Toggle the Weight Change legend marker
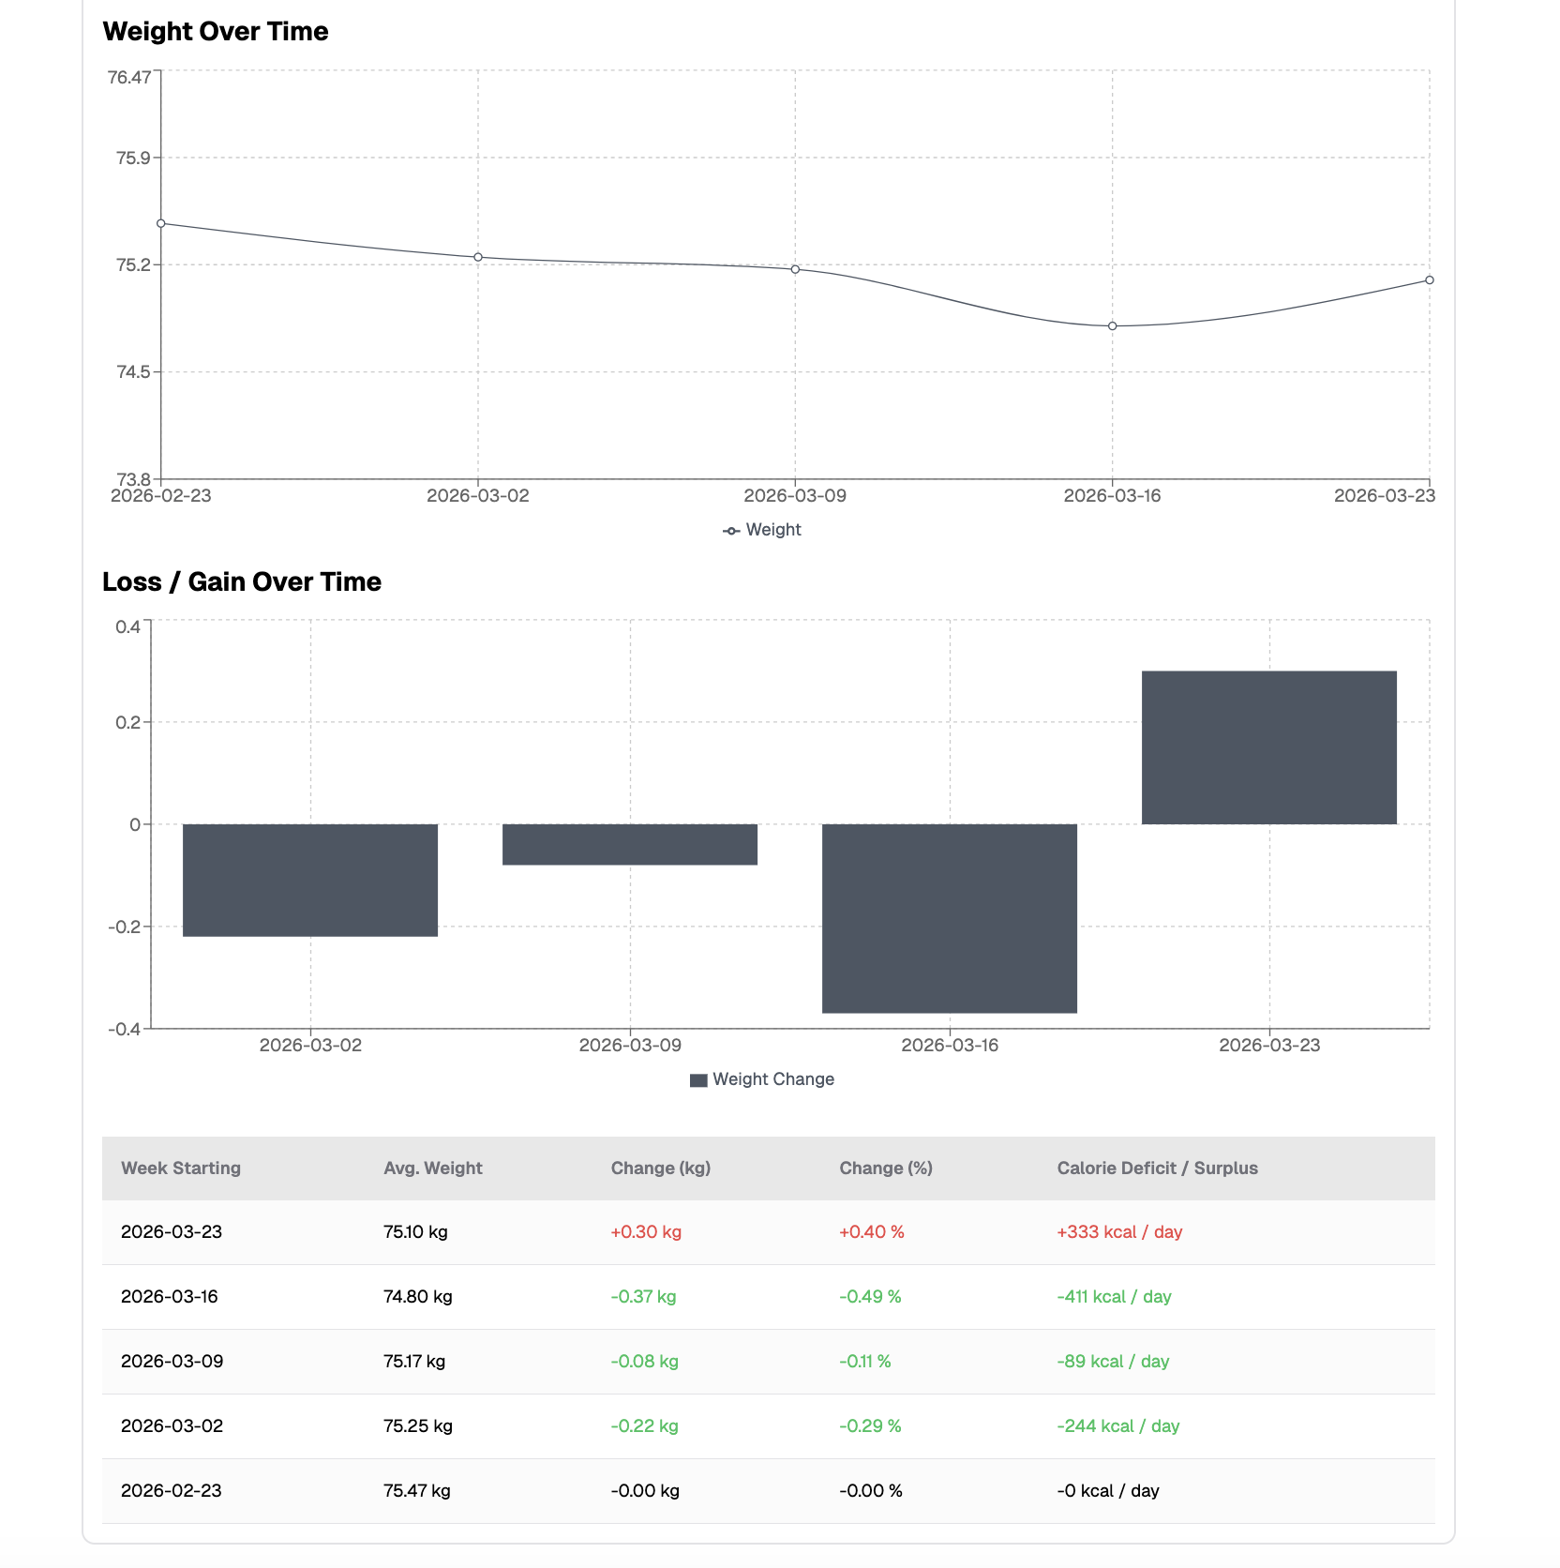1560x1568 pixels. tap(700, 1078)
